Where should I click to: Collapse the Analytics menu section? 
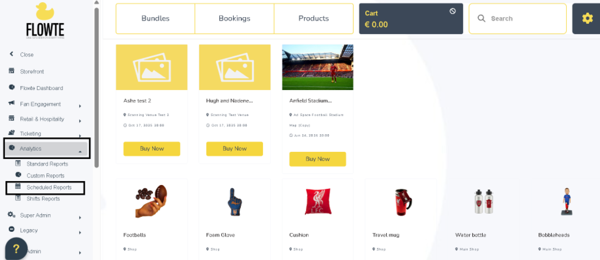(x=80, y=150)
